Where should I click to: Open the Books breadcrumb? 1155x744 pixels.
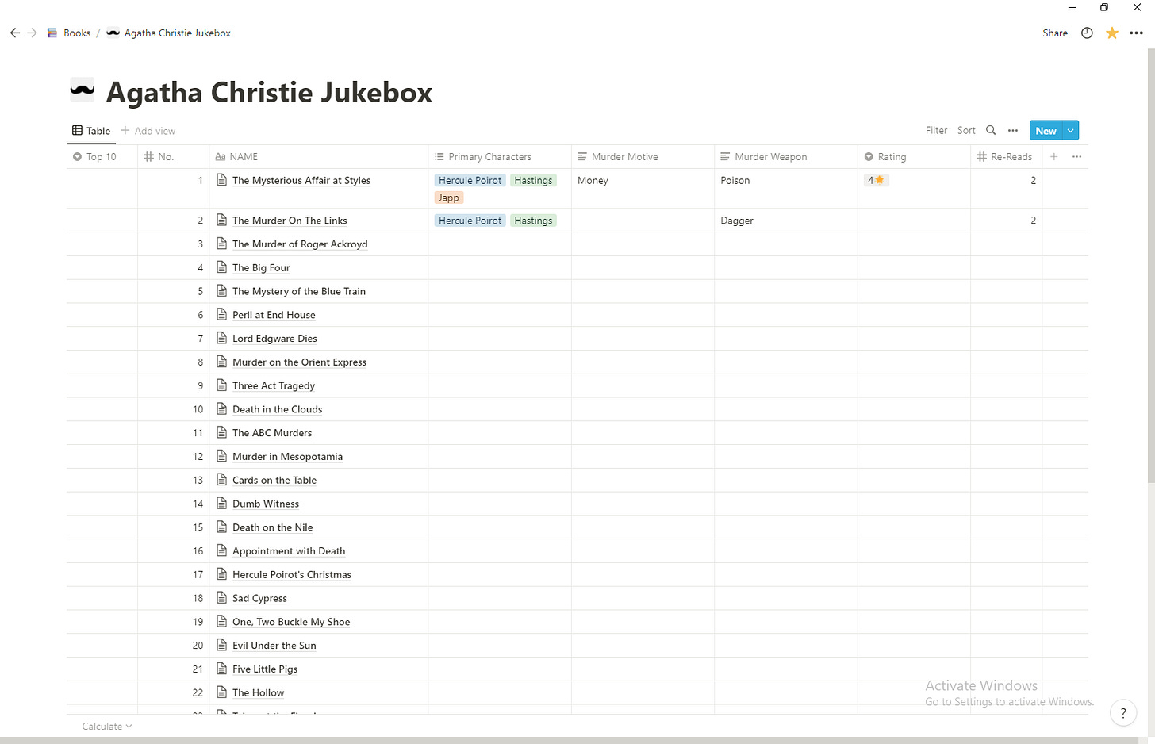(x=69, y=33)
